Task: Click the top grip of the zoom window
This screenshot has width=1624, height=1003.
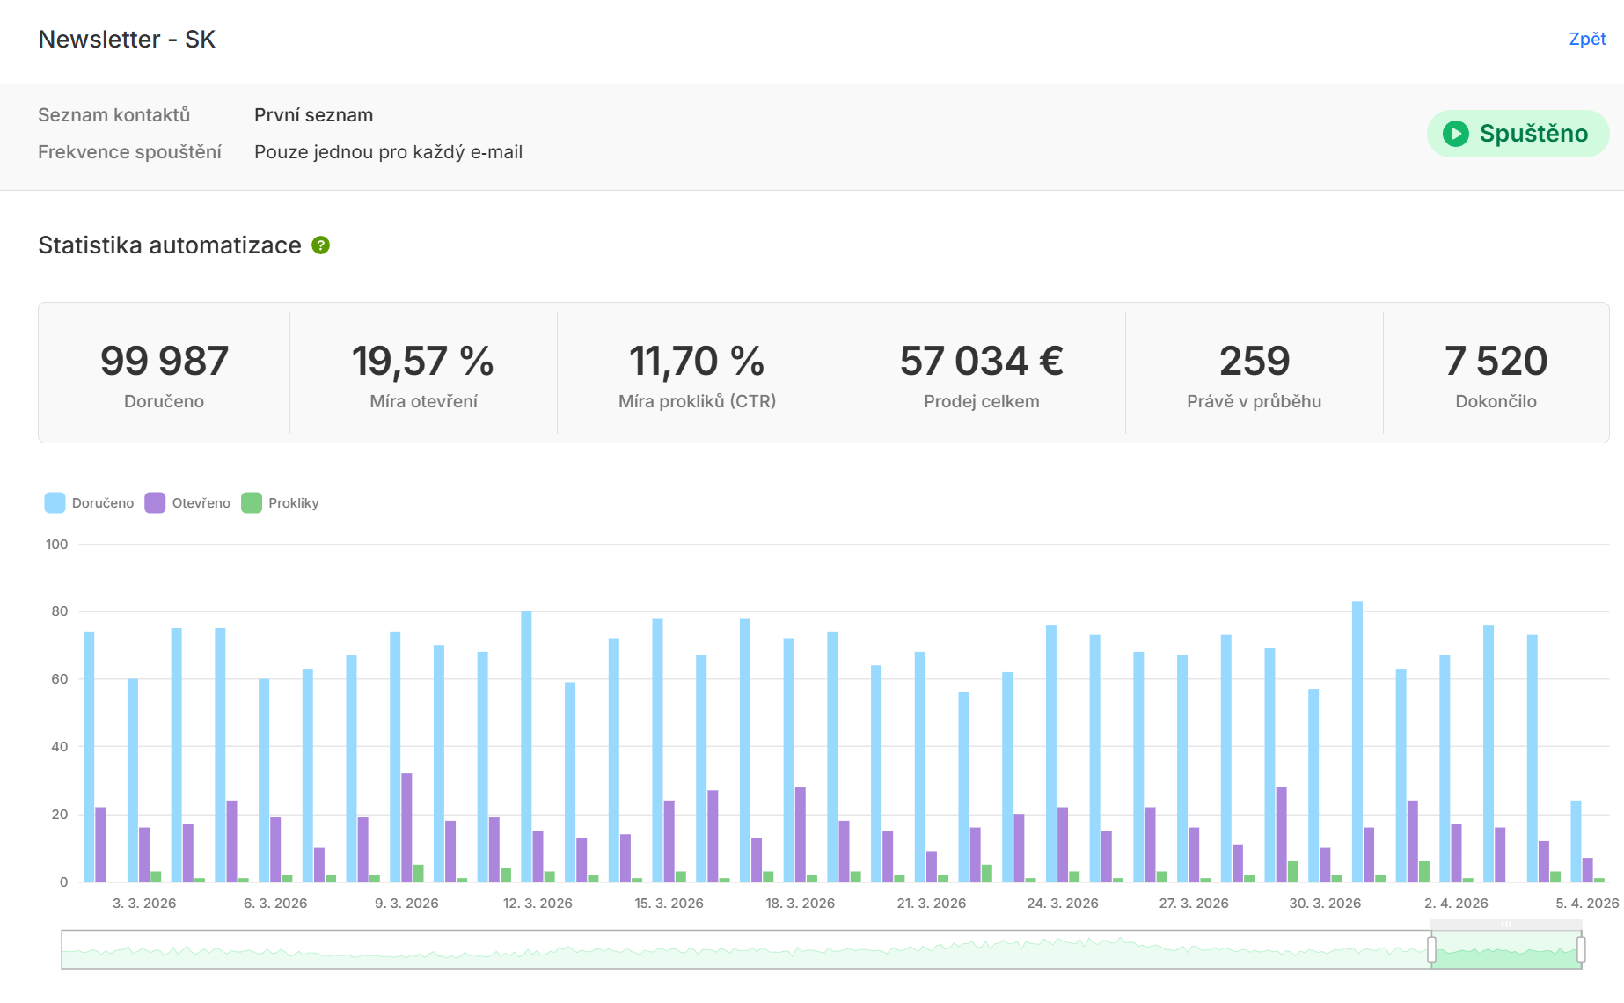Action: tap(1506, 925)
